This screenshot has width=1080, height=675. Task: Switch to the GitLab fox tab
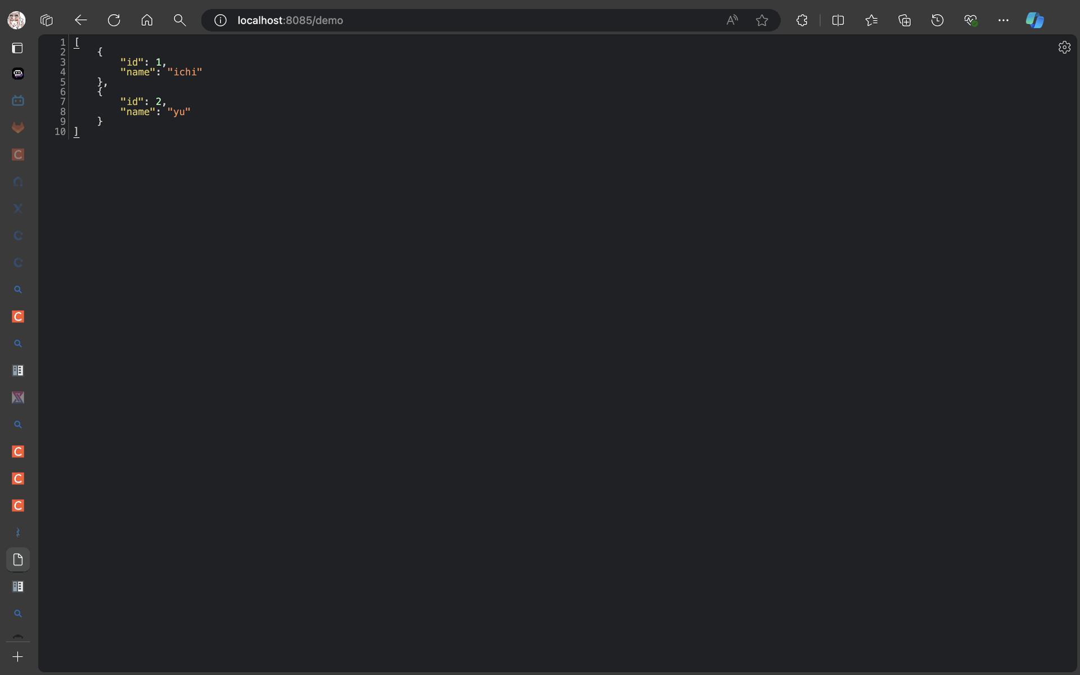[18, 128]
